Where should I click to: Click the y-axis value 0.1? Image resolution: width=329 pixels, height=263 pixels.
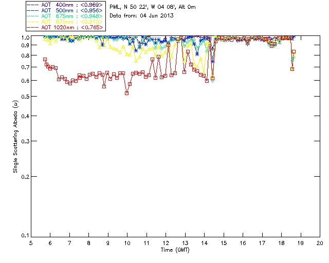[25, 236]
